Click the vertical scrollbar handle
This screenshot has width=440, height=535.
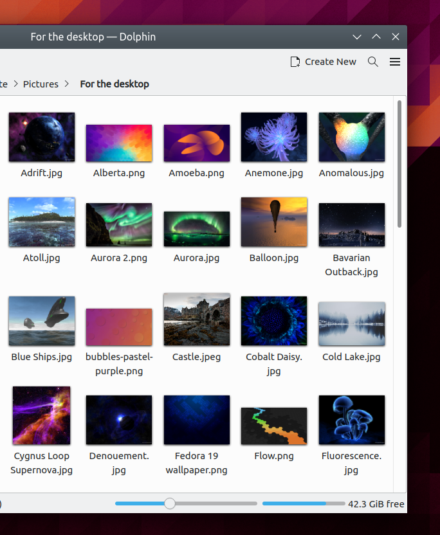click(x=399, y=164)
